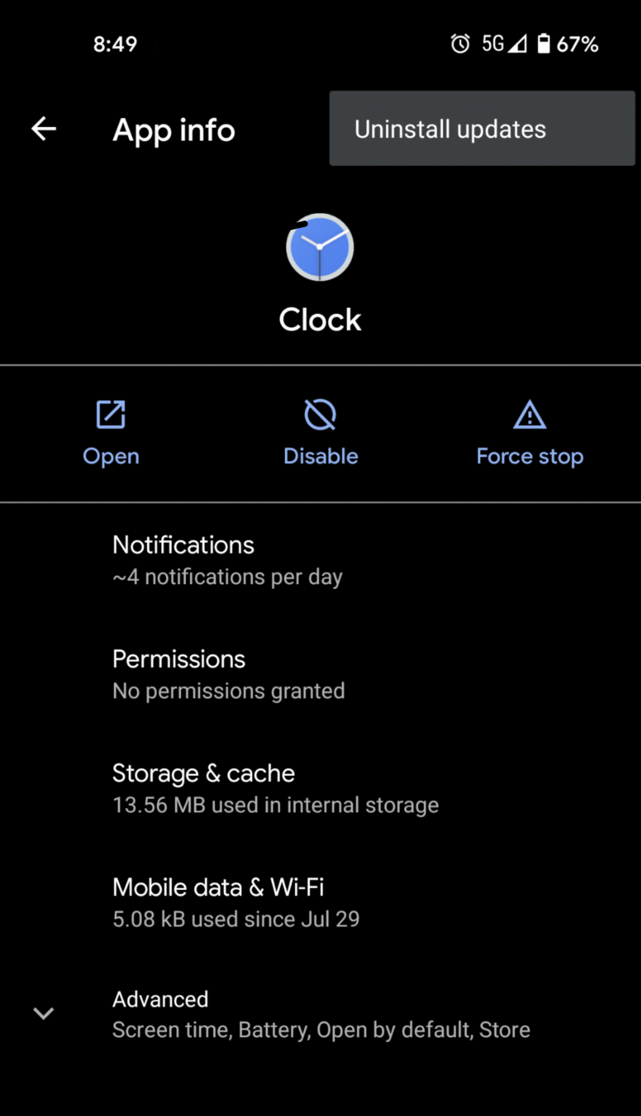Image resolution: width=641 pixels, height=1116 pixels.
Task: Expand Advanced settings list row
Action: (x=320, y=1014)
